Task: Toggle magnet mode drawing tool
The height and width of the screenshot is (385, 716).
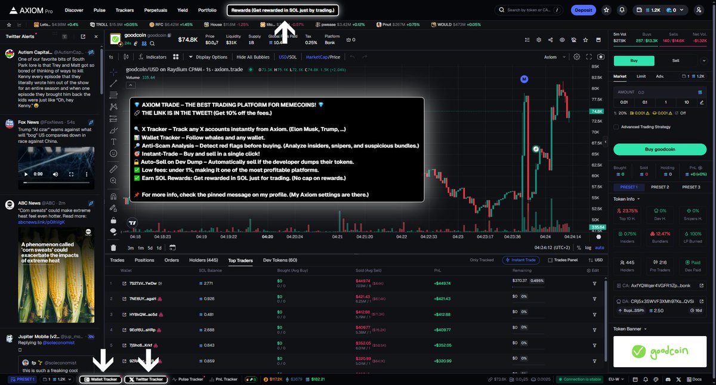Action: tap(114, 196)
